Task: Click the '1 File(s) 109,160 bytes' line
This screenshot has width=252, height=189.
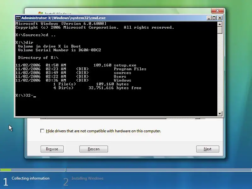Action: (x=91, y=84)
